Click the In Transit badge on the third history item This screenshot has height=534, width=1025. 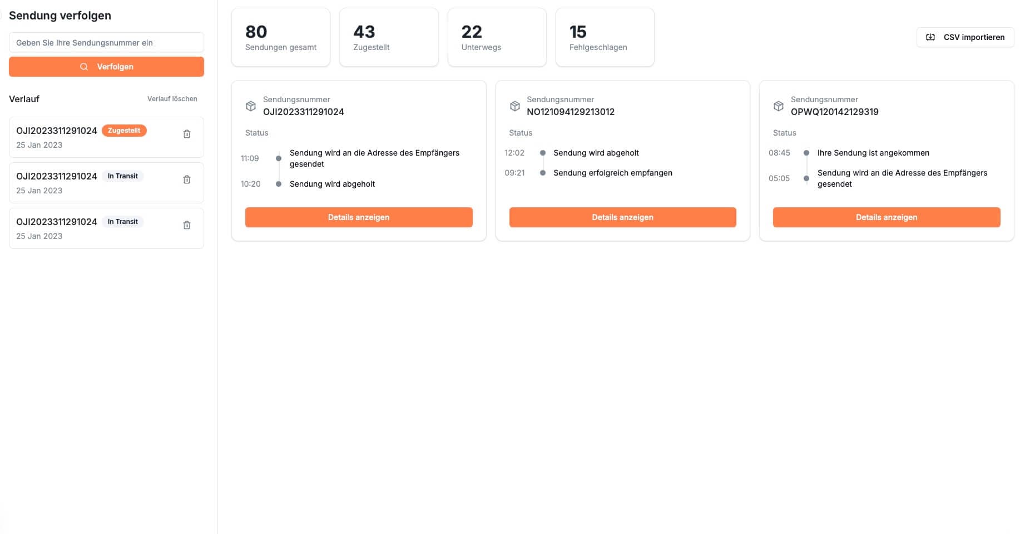point(123,221)
